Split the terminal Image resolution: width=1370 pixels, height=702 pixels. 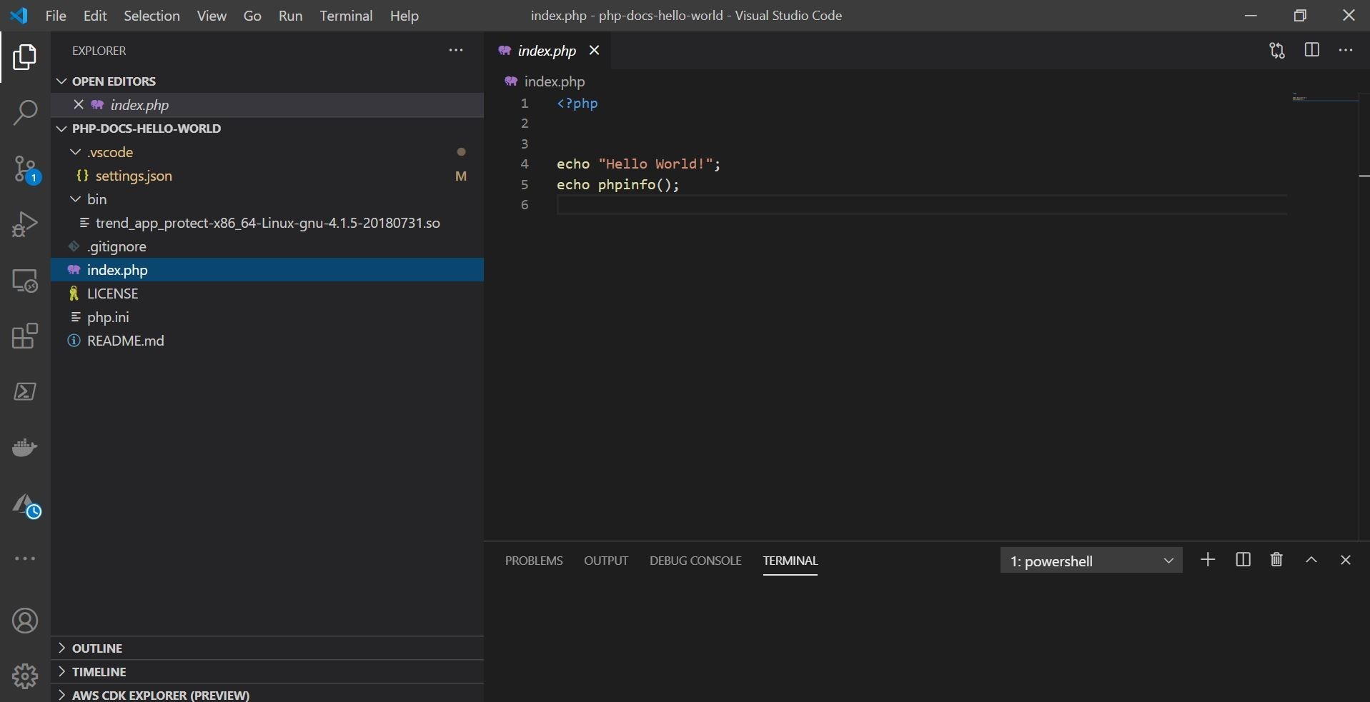pos(1243,560)
